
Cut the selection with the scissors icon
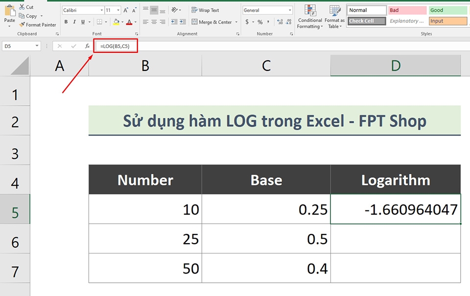tap(22, 7)
